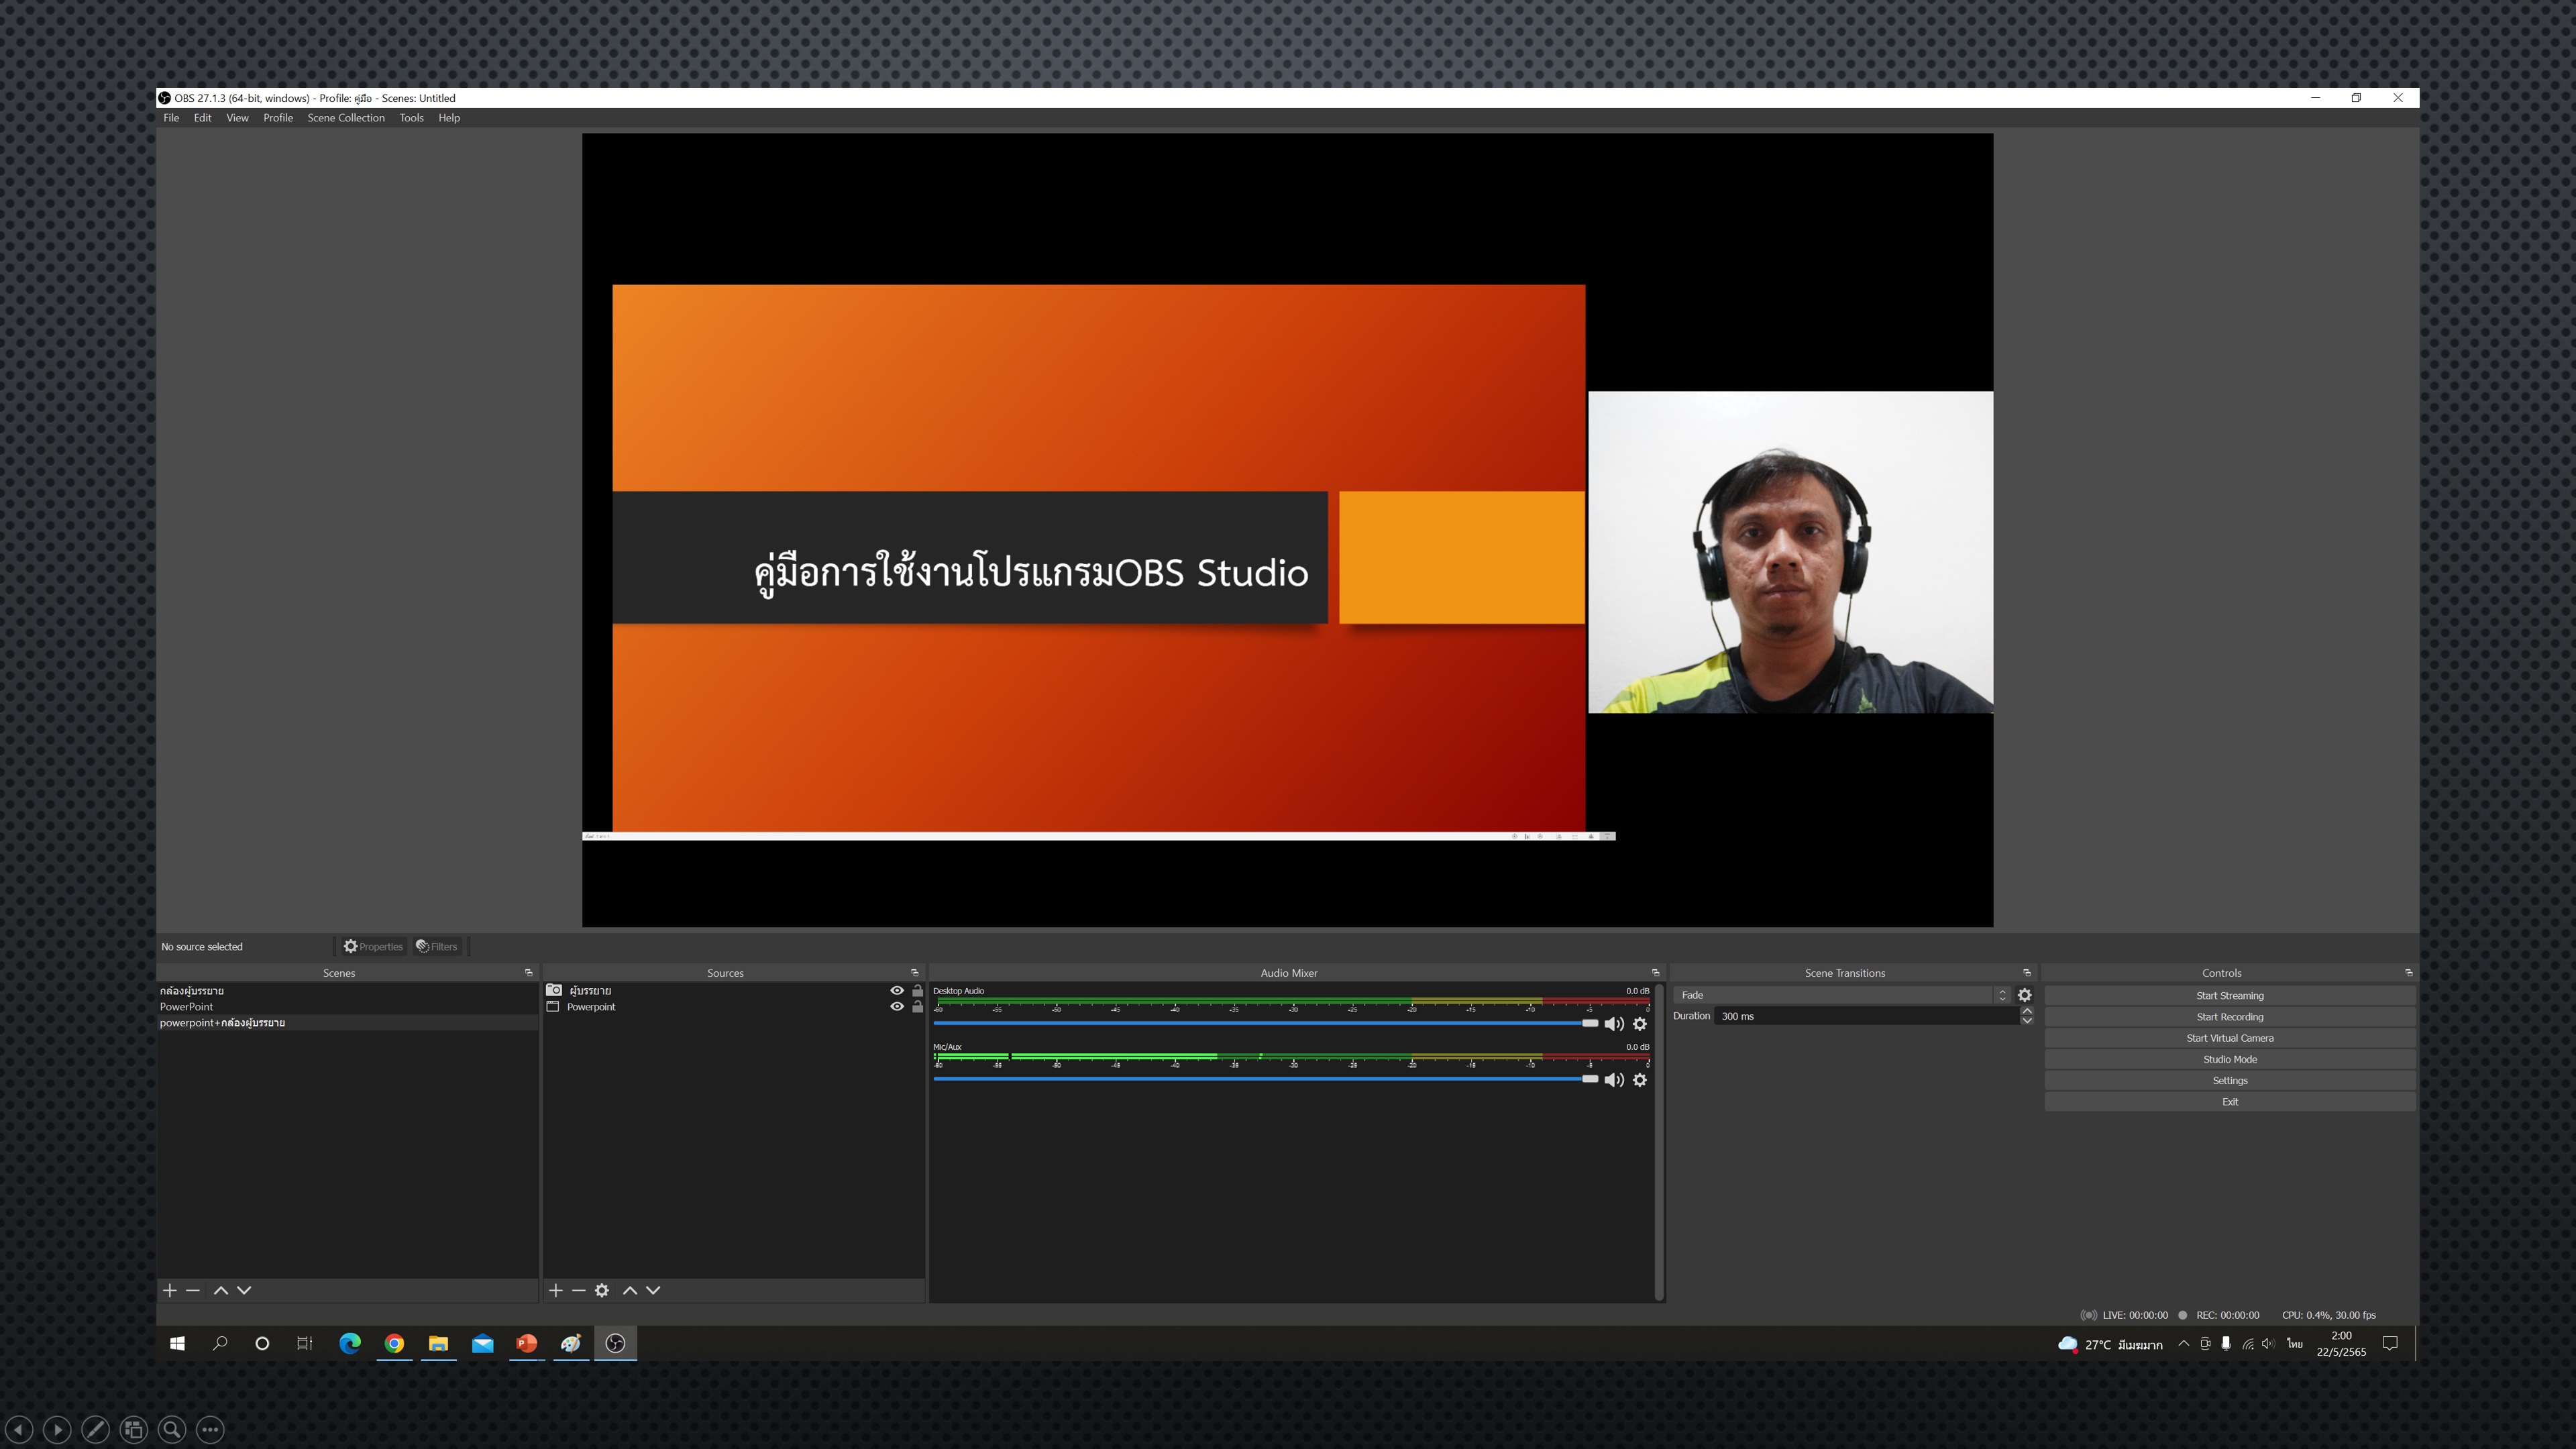Open OBS Studio from the taskbar
Viewport: 2576px width, 1449px height.
pyautogui.click(x=615, y=1344)
